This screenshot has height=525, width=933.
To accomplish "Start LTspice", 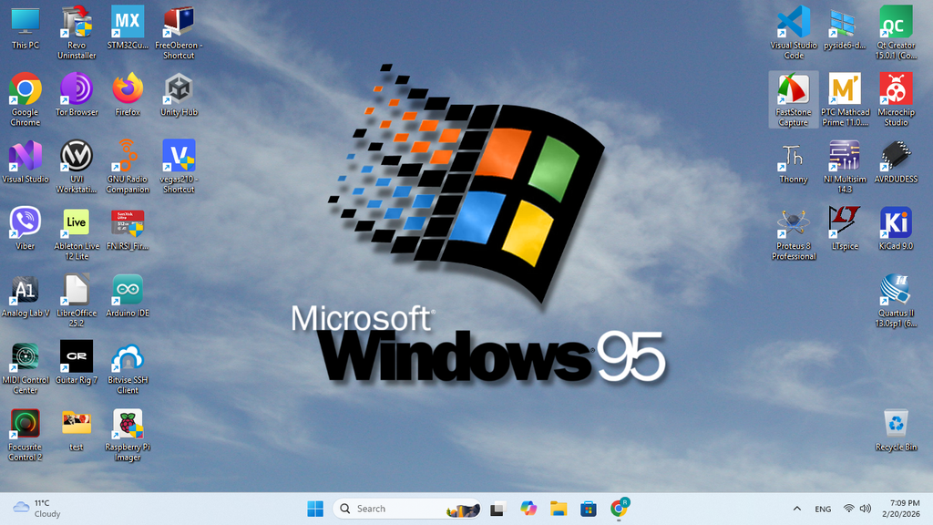I will 845,223.
